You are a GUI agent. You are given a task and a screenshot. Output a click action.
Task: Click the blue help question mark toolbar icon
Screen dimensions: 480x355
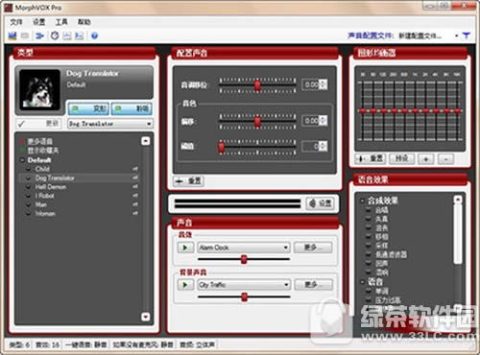point(94,35)
